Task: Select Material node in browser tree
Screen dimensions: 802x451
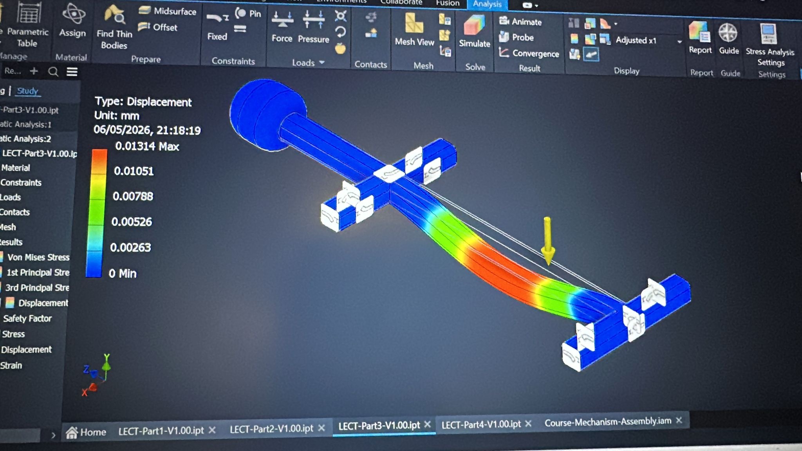Action: coord(16,168)
